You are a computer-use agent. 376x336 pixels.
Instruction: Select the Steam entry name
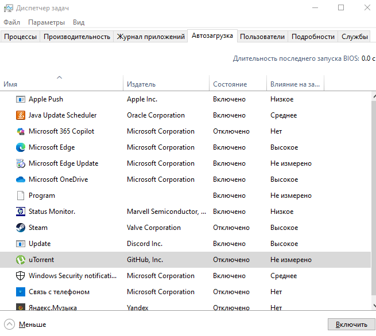pos(38,228)
